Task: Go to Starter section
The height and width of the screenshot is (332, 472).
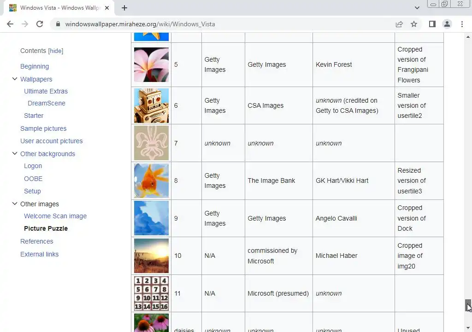Action: tap(34, 116)
